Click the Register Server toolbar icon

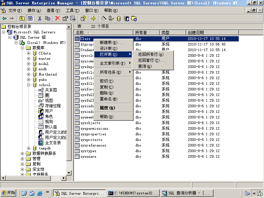coord(111,18)
